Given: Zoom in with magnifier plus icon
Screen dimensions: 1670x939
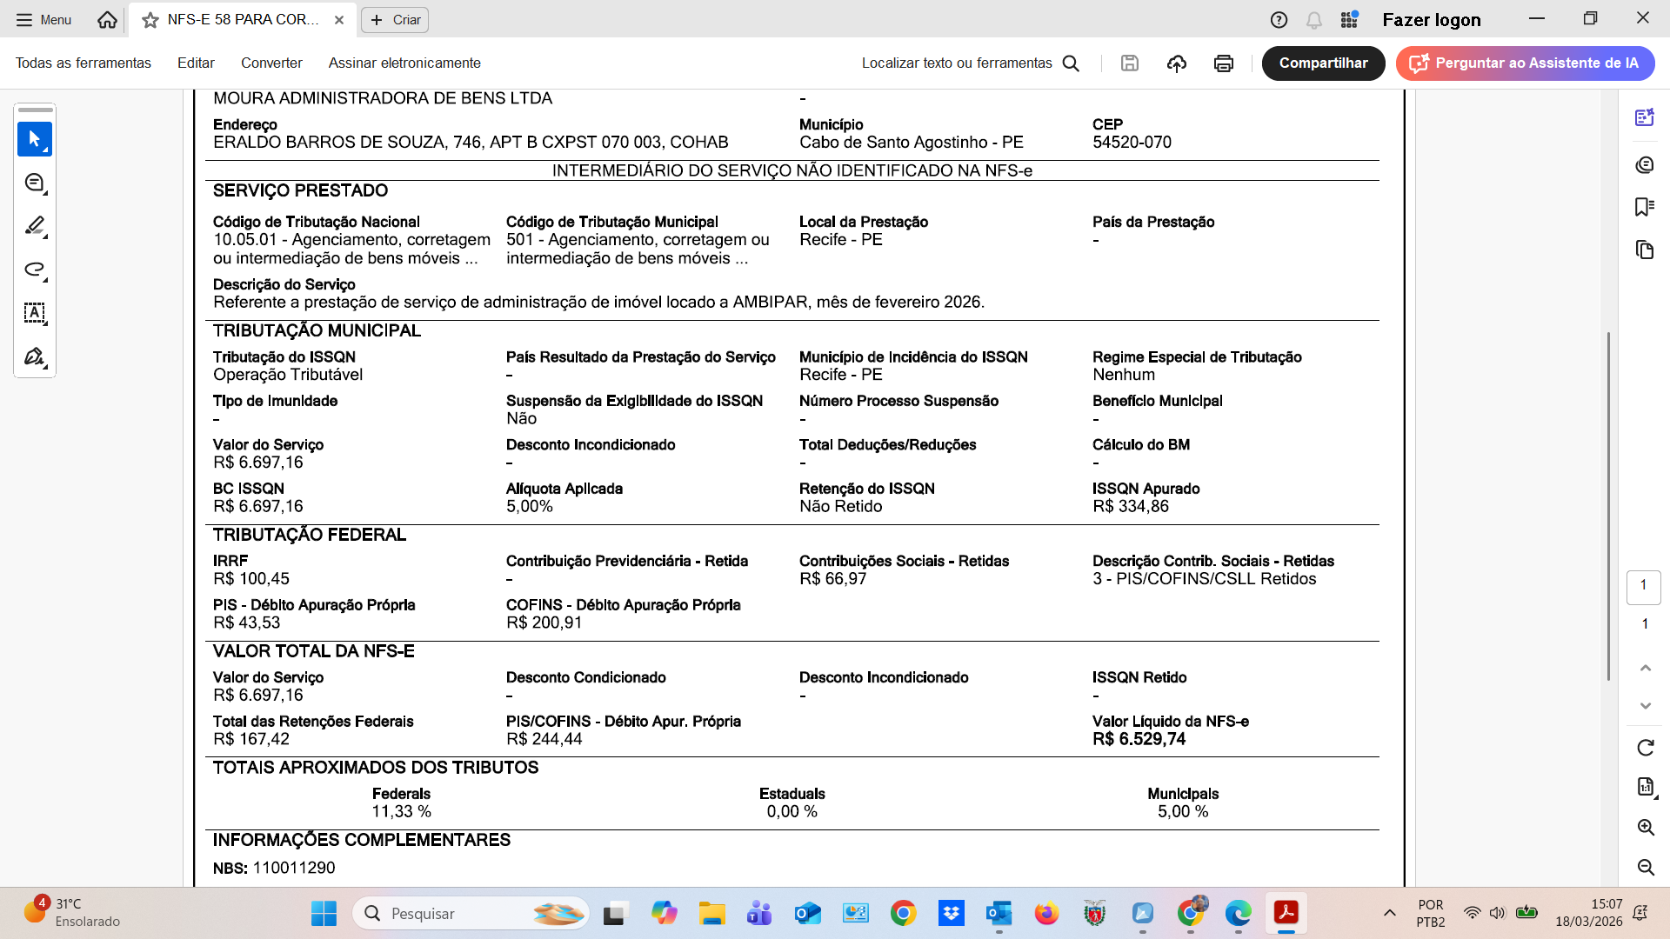Looking at the screenshot, I should (1645, 827).
